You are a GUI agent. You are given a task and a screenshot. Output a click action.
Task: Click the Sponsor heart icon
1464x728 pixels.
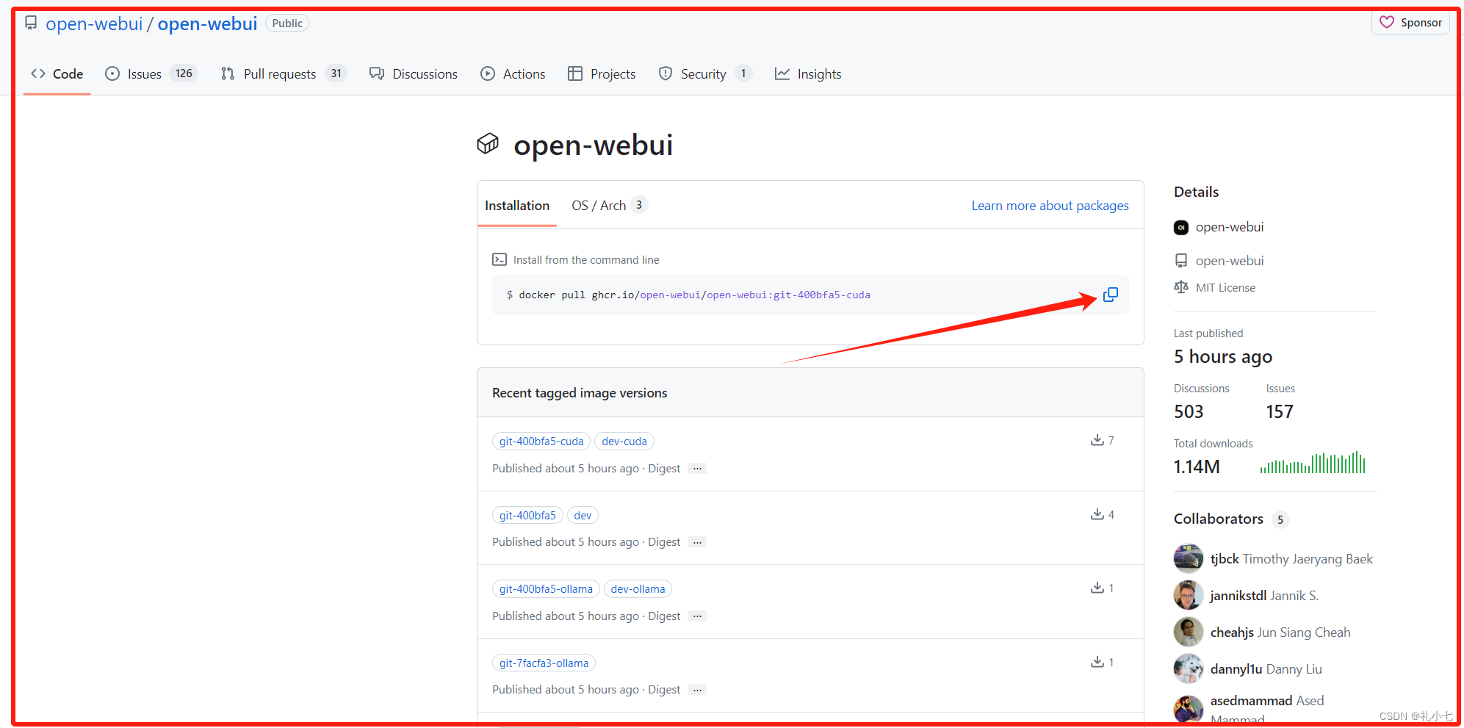(x=1386, y=22)
